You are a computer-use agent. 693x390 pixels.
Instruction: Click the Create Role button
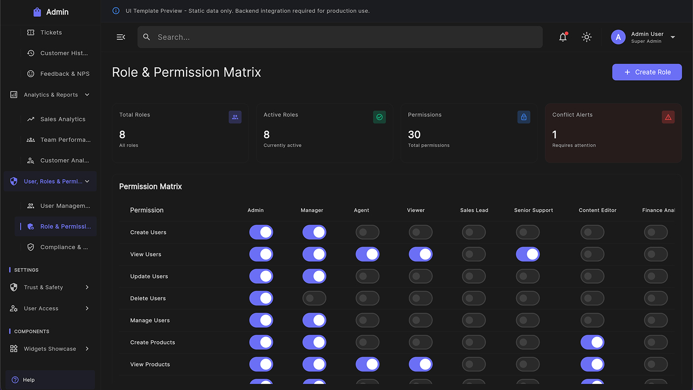click(647, 72)
